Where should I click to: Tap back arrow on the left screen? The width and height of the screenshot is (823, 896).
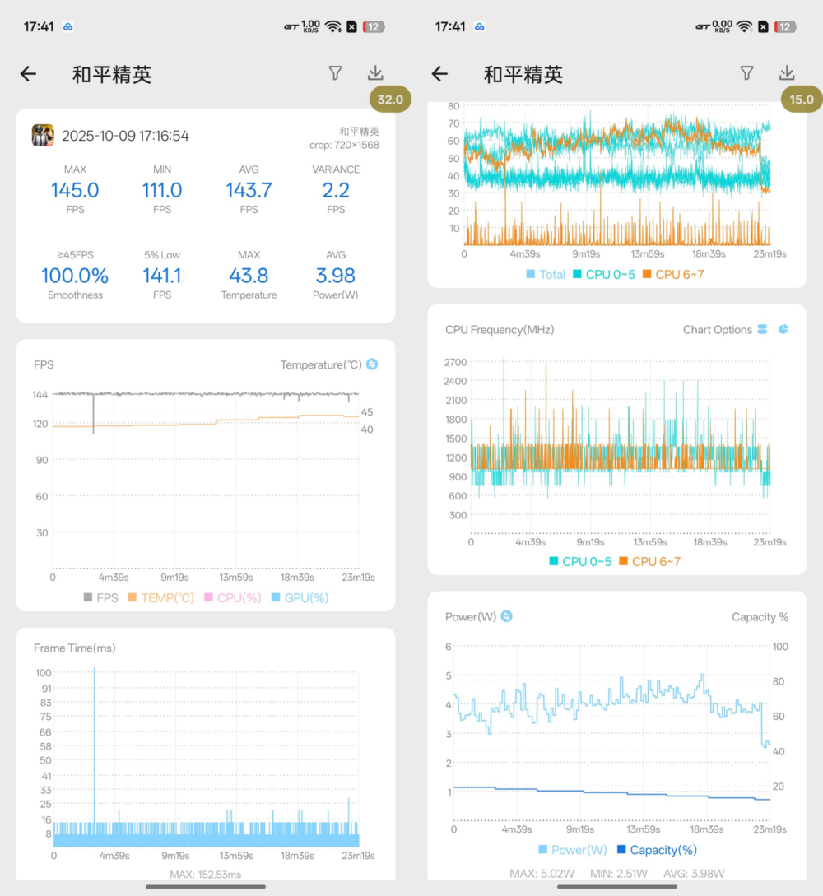[x=29, y=74]
